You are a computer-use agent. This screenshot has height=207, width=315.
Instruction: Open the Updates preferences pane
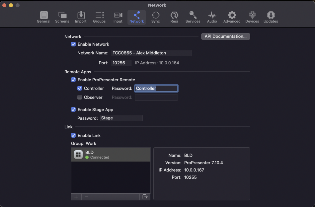(271, 17)
